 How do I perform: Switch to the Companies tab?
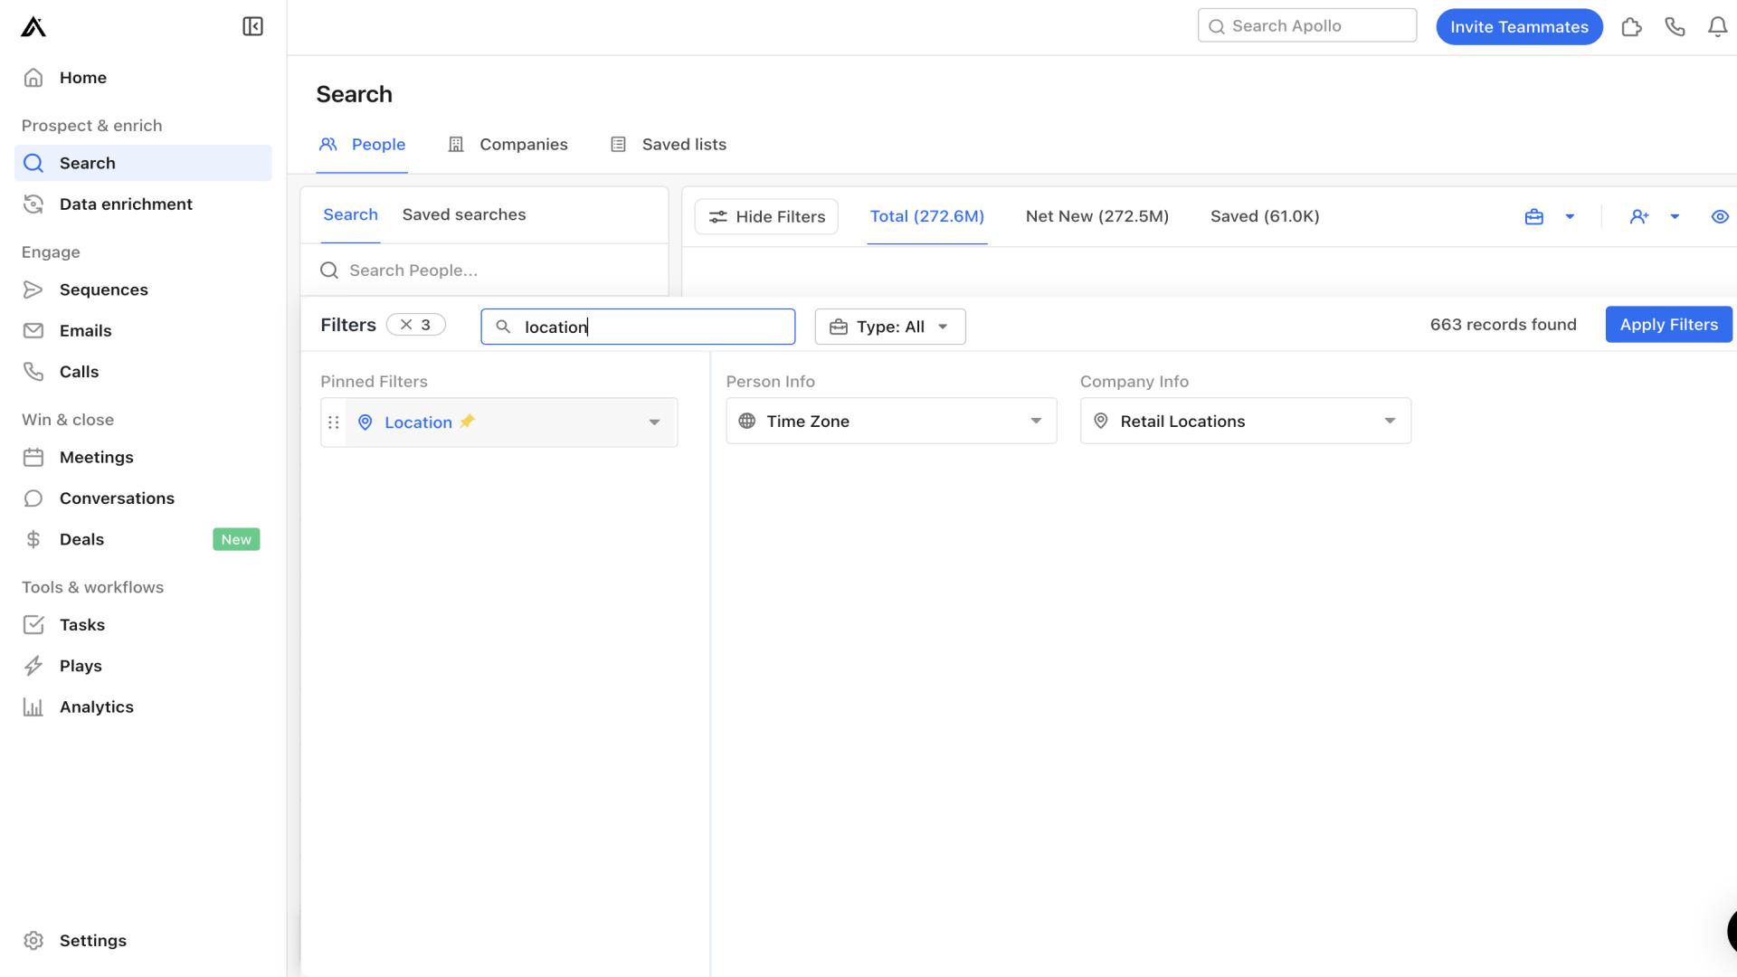point(523,143)
